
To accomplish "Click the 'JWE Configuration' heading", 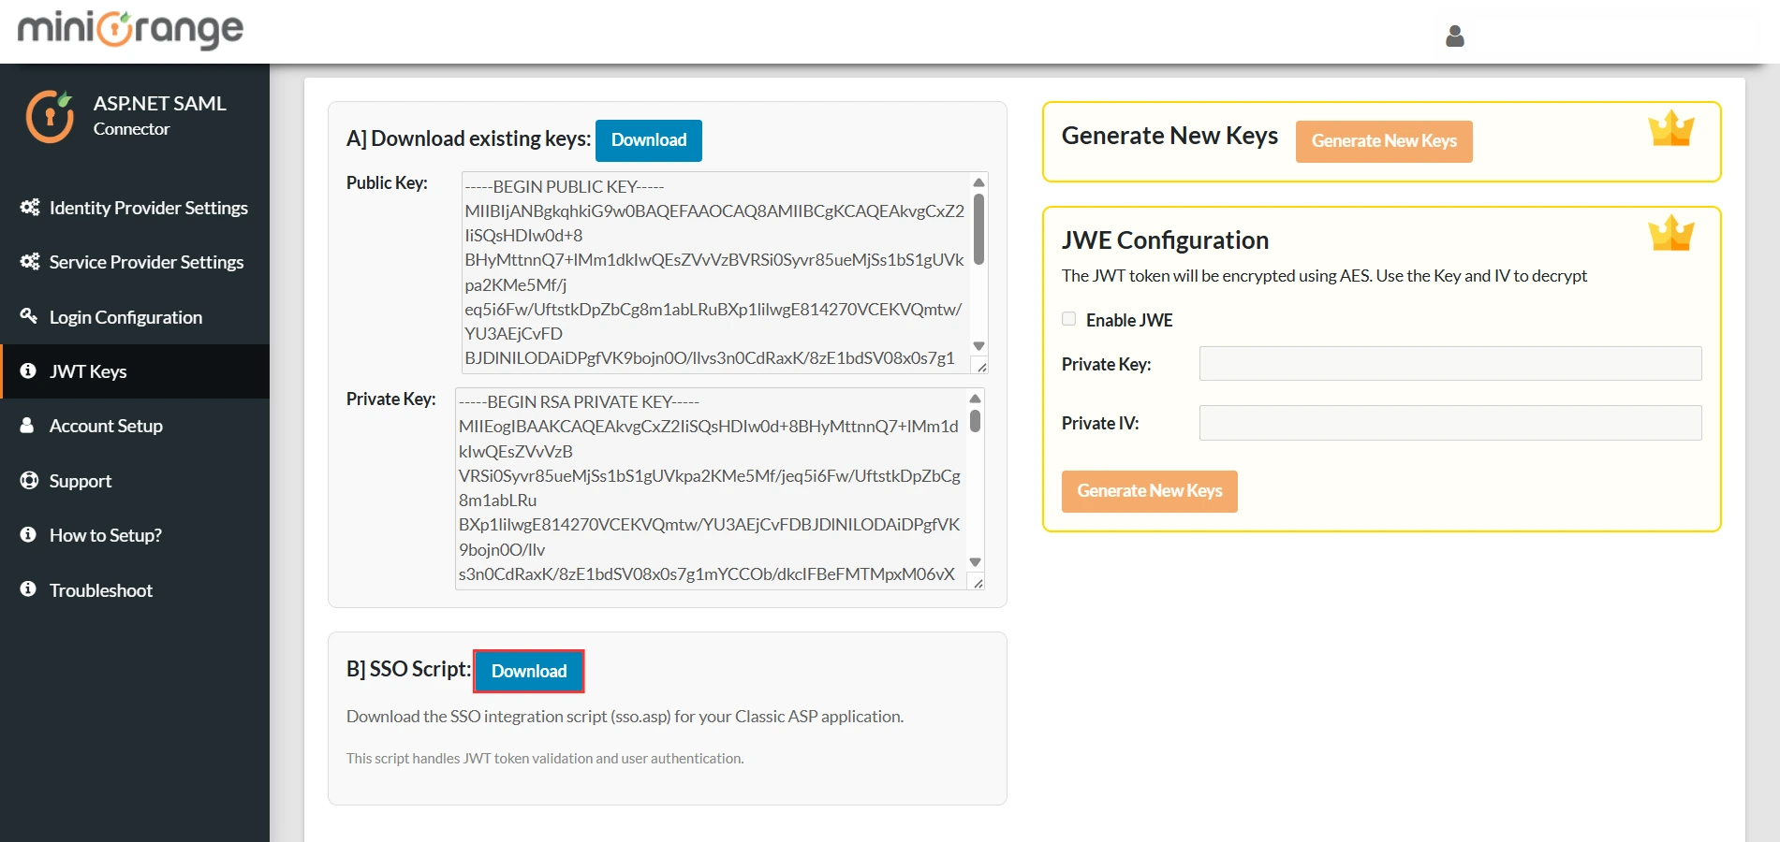I will (x=1165, y=240).
